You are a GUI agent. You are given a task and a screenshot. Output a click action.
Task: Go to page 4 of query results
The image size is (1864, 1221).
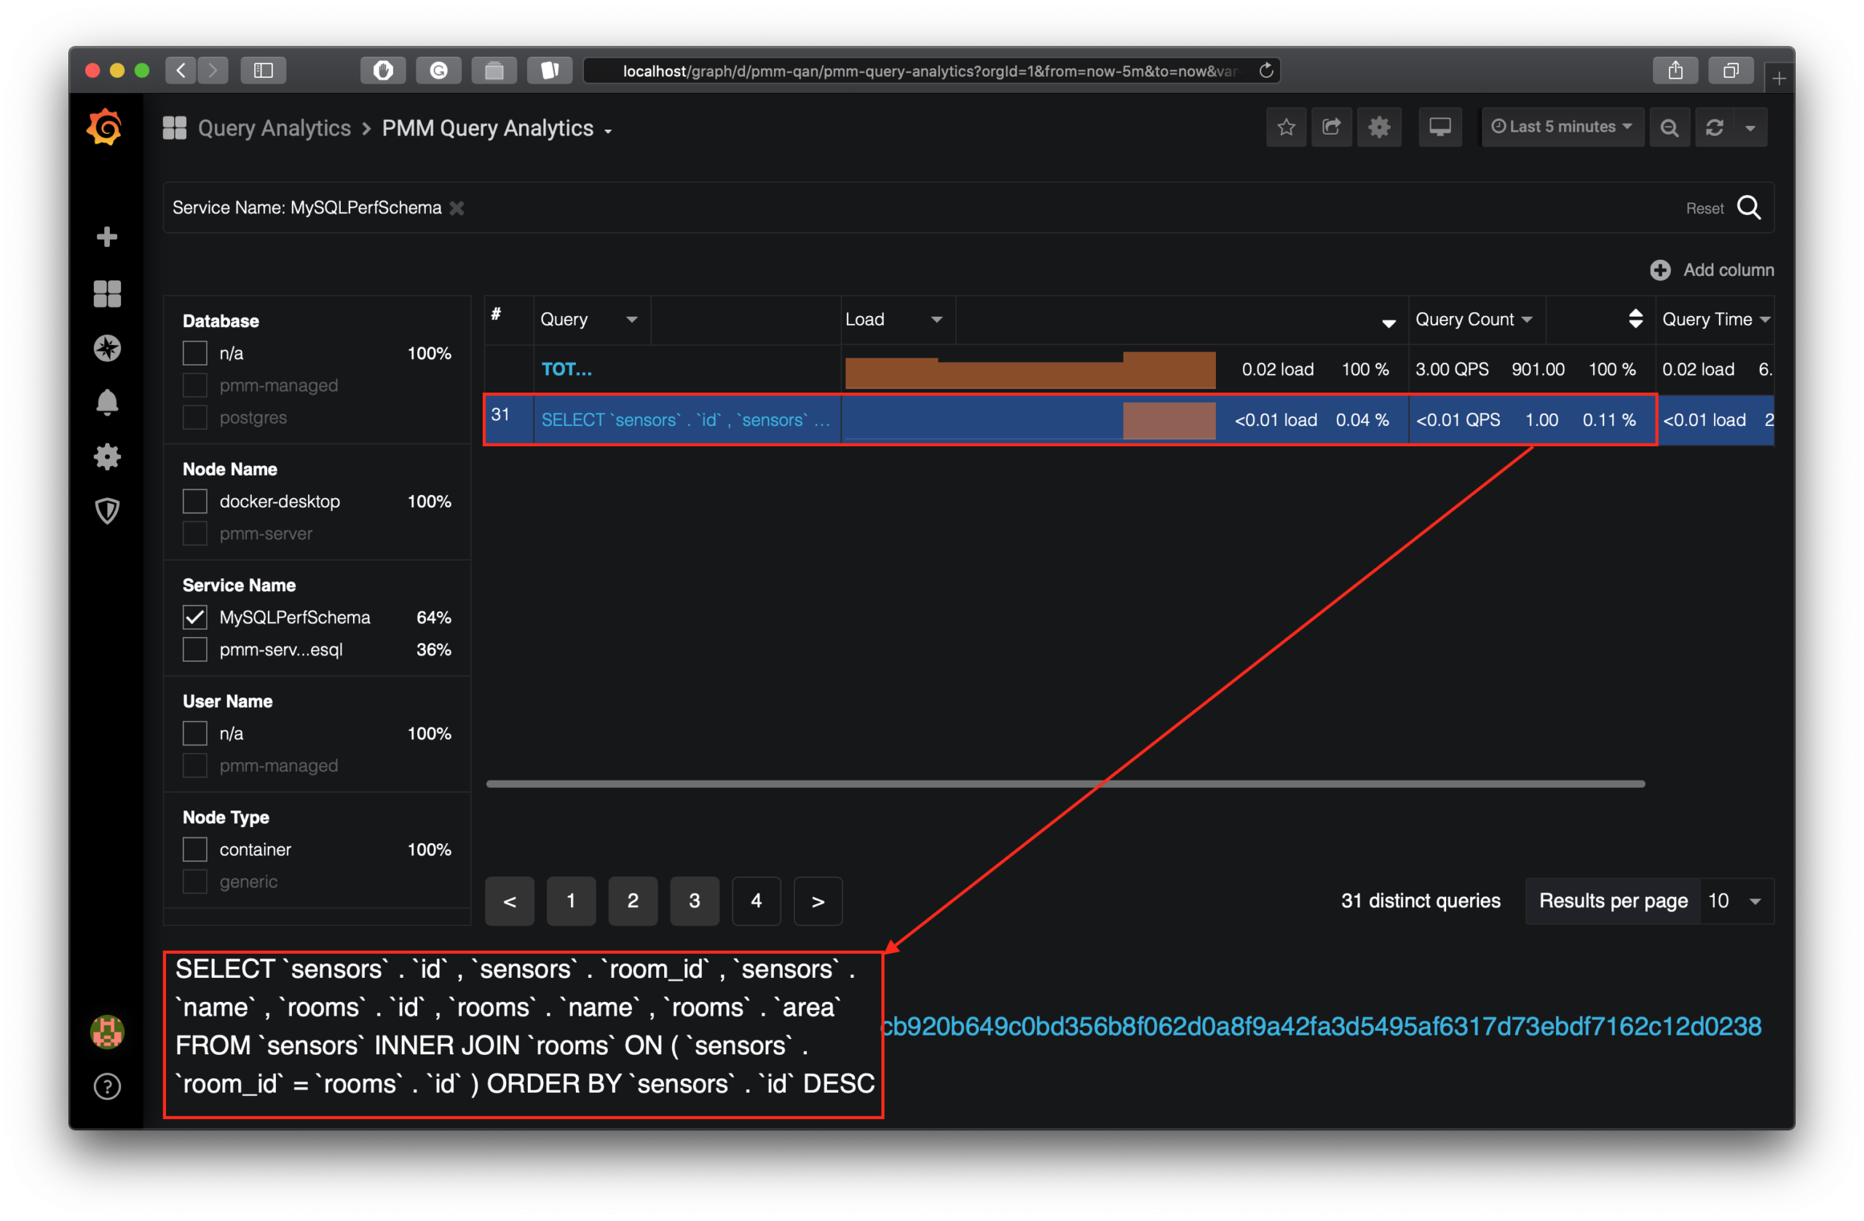coord(756,901)
